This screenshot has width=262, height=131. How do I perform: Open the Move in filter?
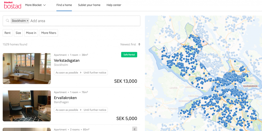tap(31, 33)
